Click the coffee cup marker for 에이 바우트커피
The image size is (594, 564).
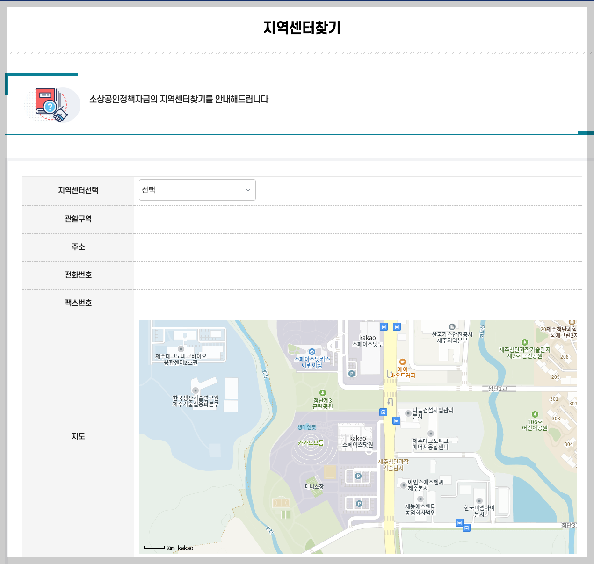point(402,362)
